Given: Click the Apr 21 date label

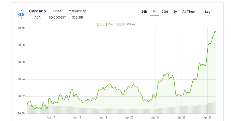Looking at the screenshot, I should [155, 117].
